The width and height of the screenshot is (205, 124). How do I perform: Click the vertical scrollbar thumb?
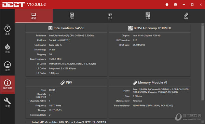pyautogui.click(x=203, y=63)
